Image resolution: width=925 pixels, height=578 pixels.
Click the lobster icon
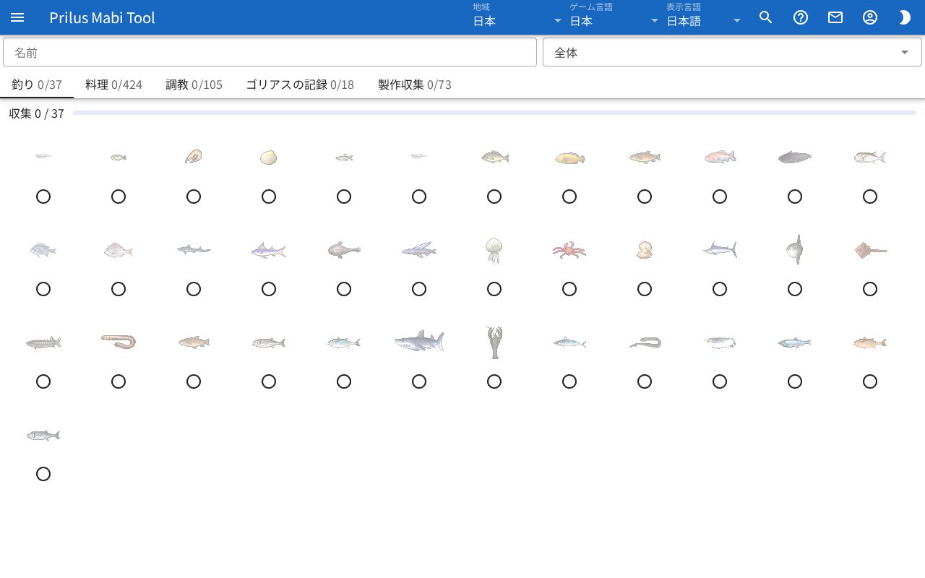(x=494, y=342)
